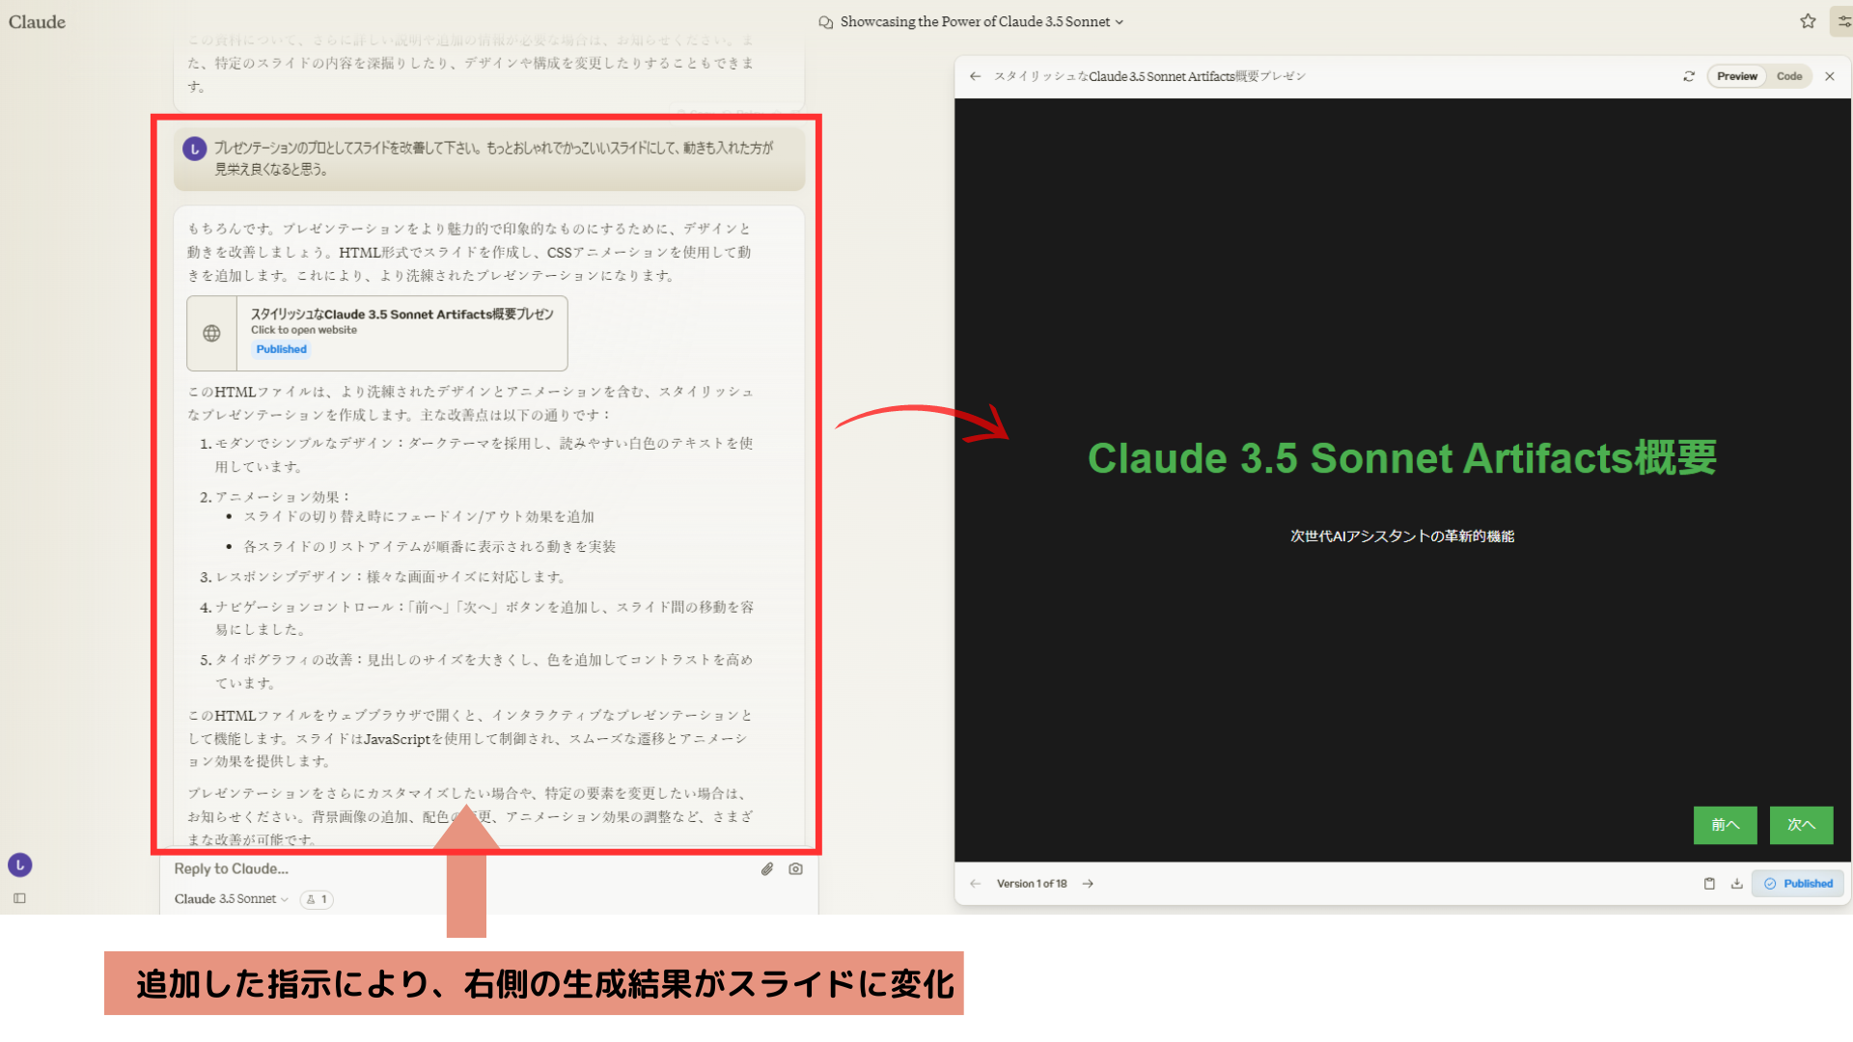
Task: Toggle the Preview view
Action: [1736, 75]
